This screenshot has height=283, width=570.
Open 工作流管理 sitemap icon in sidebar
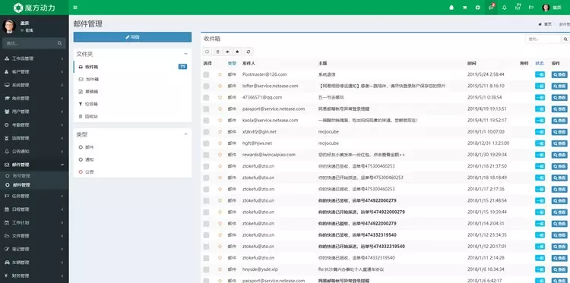(x=7, y=58)
